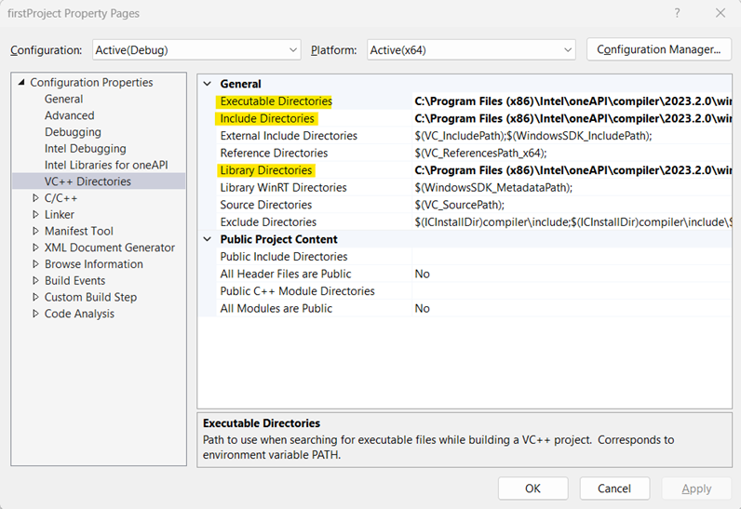Select the Include Directories property
This screenshot has width=741, height=509.
coord(267,119)
